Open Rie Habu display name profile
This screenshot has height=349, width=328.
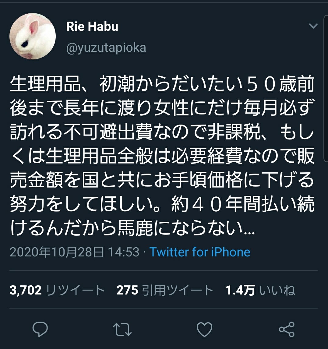pos(92,26)
